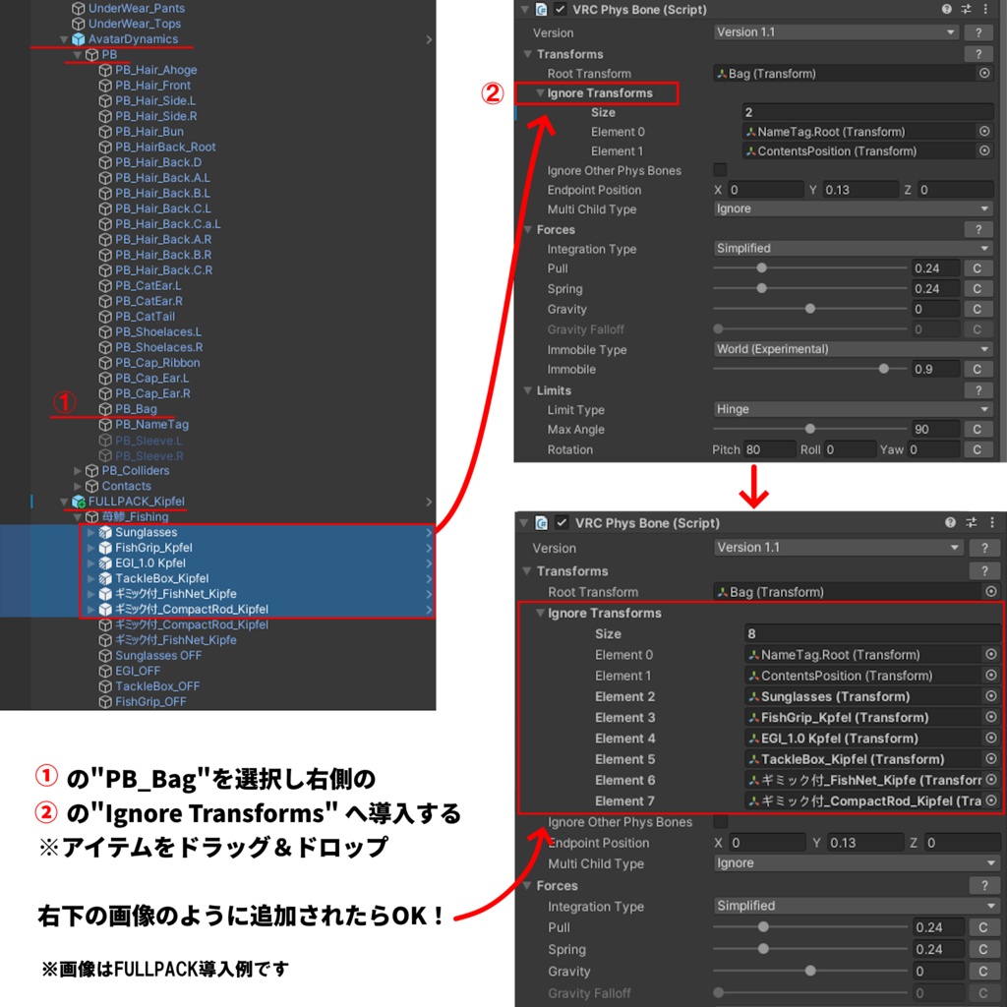This screenshot has width=1007, height=1007.
Task: Click Endpoint Position Y field in top inspector
Action: (x=860, y=190)
